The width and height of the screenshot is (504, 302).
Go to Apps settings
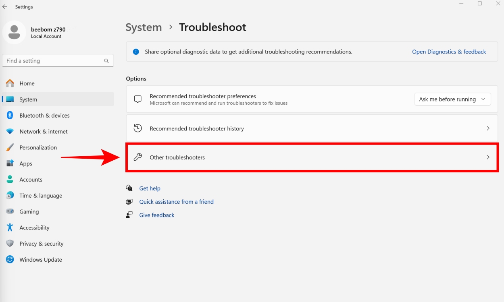pyautogui.click(x=26, y=163)
